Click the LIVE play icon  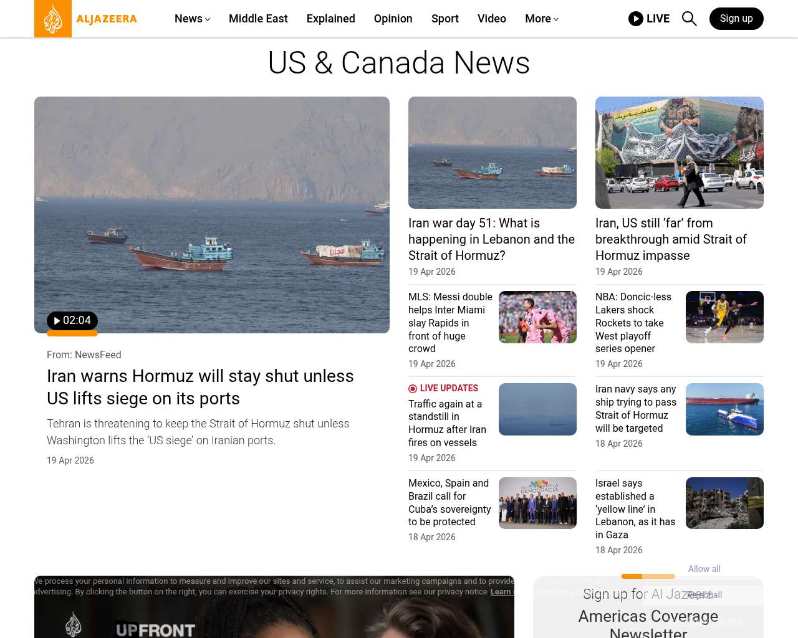point(636,19)
